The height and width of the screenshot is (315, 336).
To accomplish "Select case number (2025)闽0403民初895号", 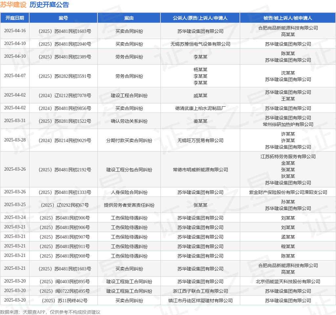I will 65,282.
